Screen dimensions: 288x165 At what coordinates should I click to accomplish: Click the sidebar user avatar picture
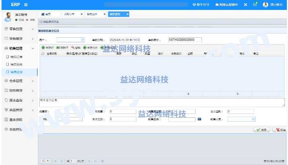click(x=8, y=17)
